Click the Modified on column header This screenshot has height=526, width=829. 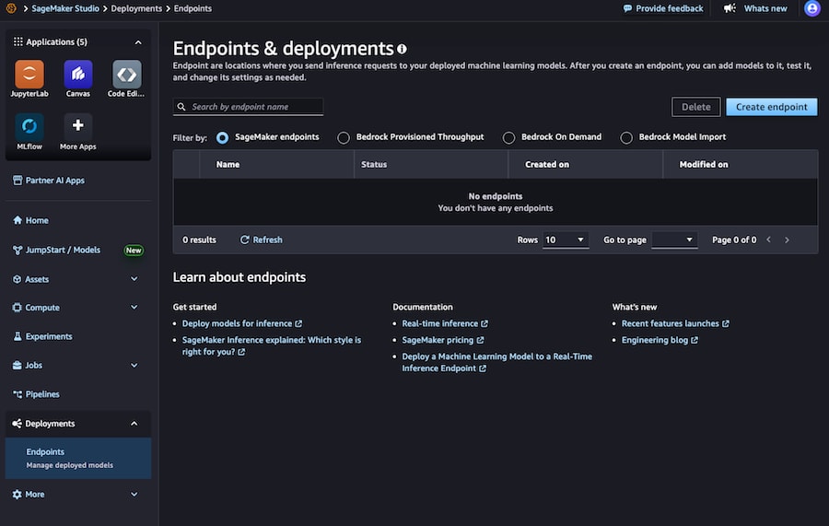[x=703, y=164]
